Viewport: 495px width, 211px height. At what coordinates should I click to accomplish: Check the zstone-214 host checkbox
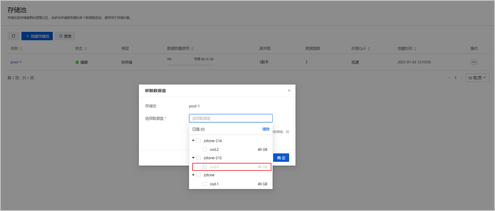[x=198, y=141]
